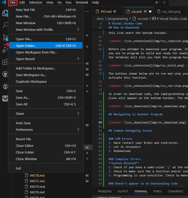
Task: Go back with the left arrow
Action: pyautogui.click(x=157, y=2)
